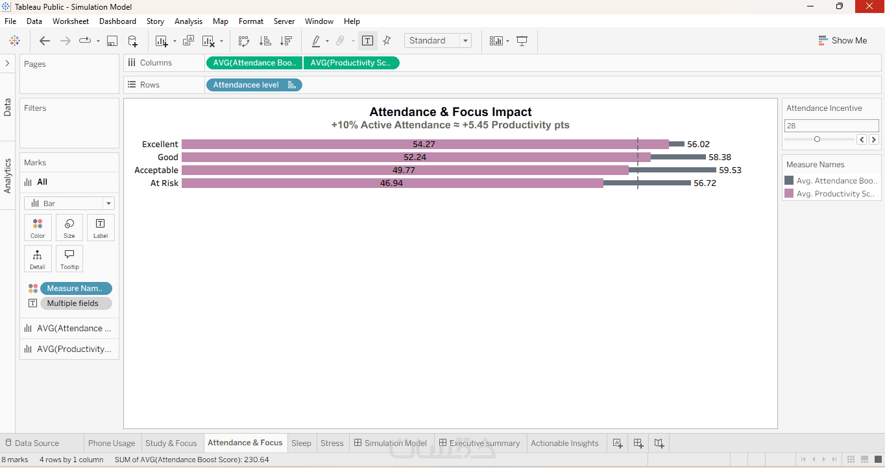The width and height of the screenshot is (885, 468).
Task: Open the Standard fit dropdown
Action: [x=438, y=40]
